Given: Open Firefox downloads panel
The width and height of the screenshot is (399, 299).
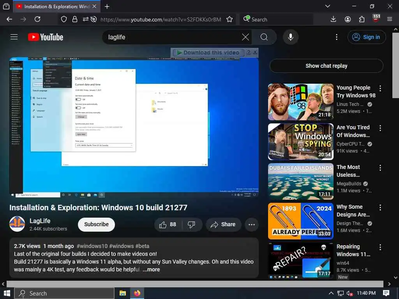Looking at the screenshot, I should (x=334, y=19).
